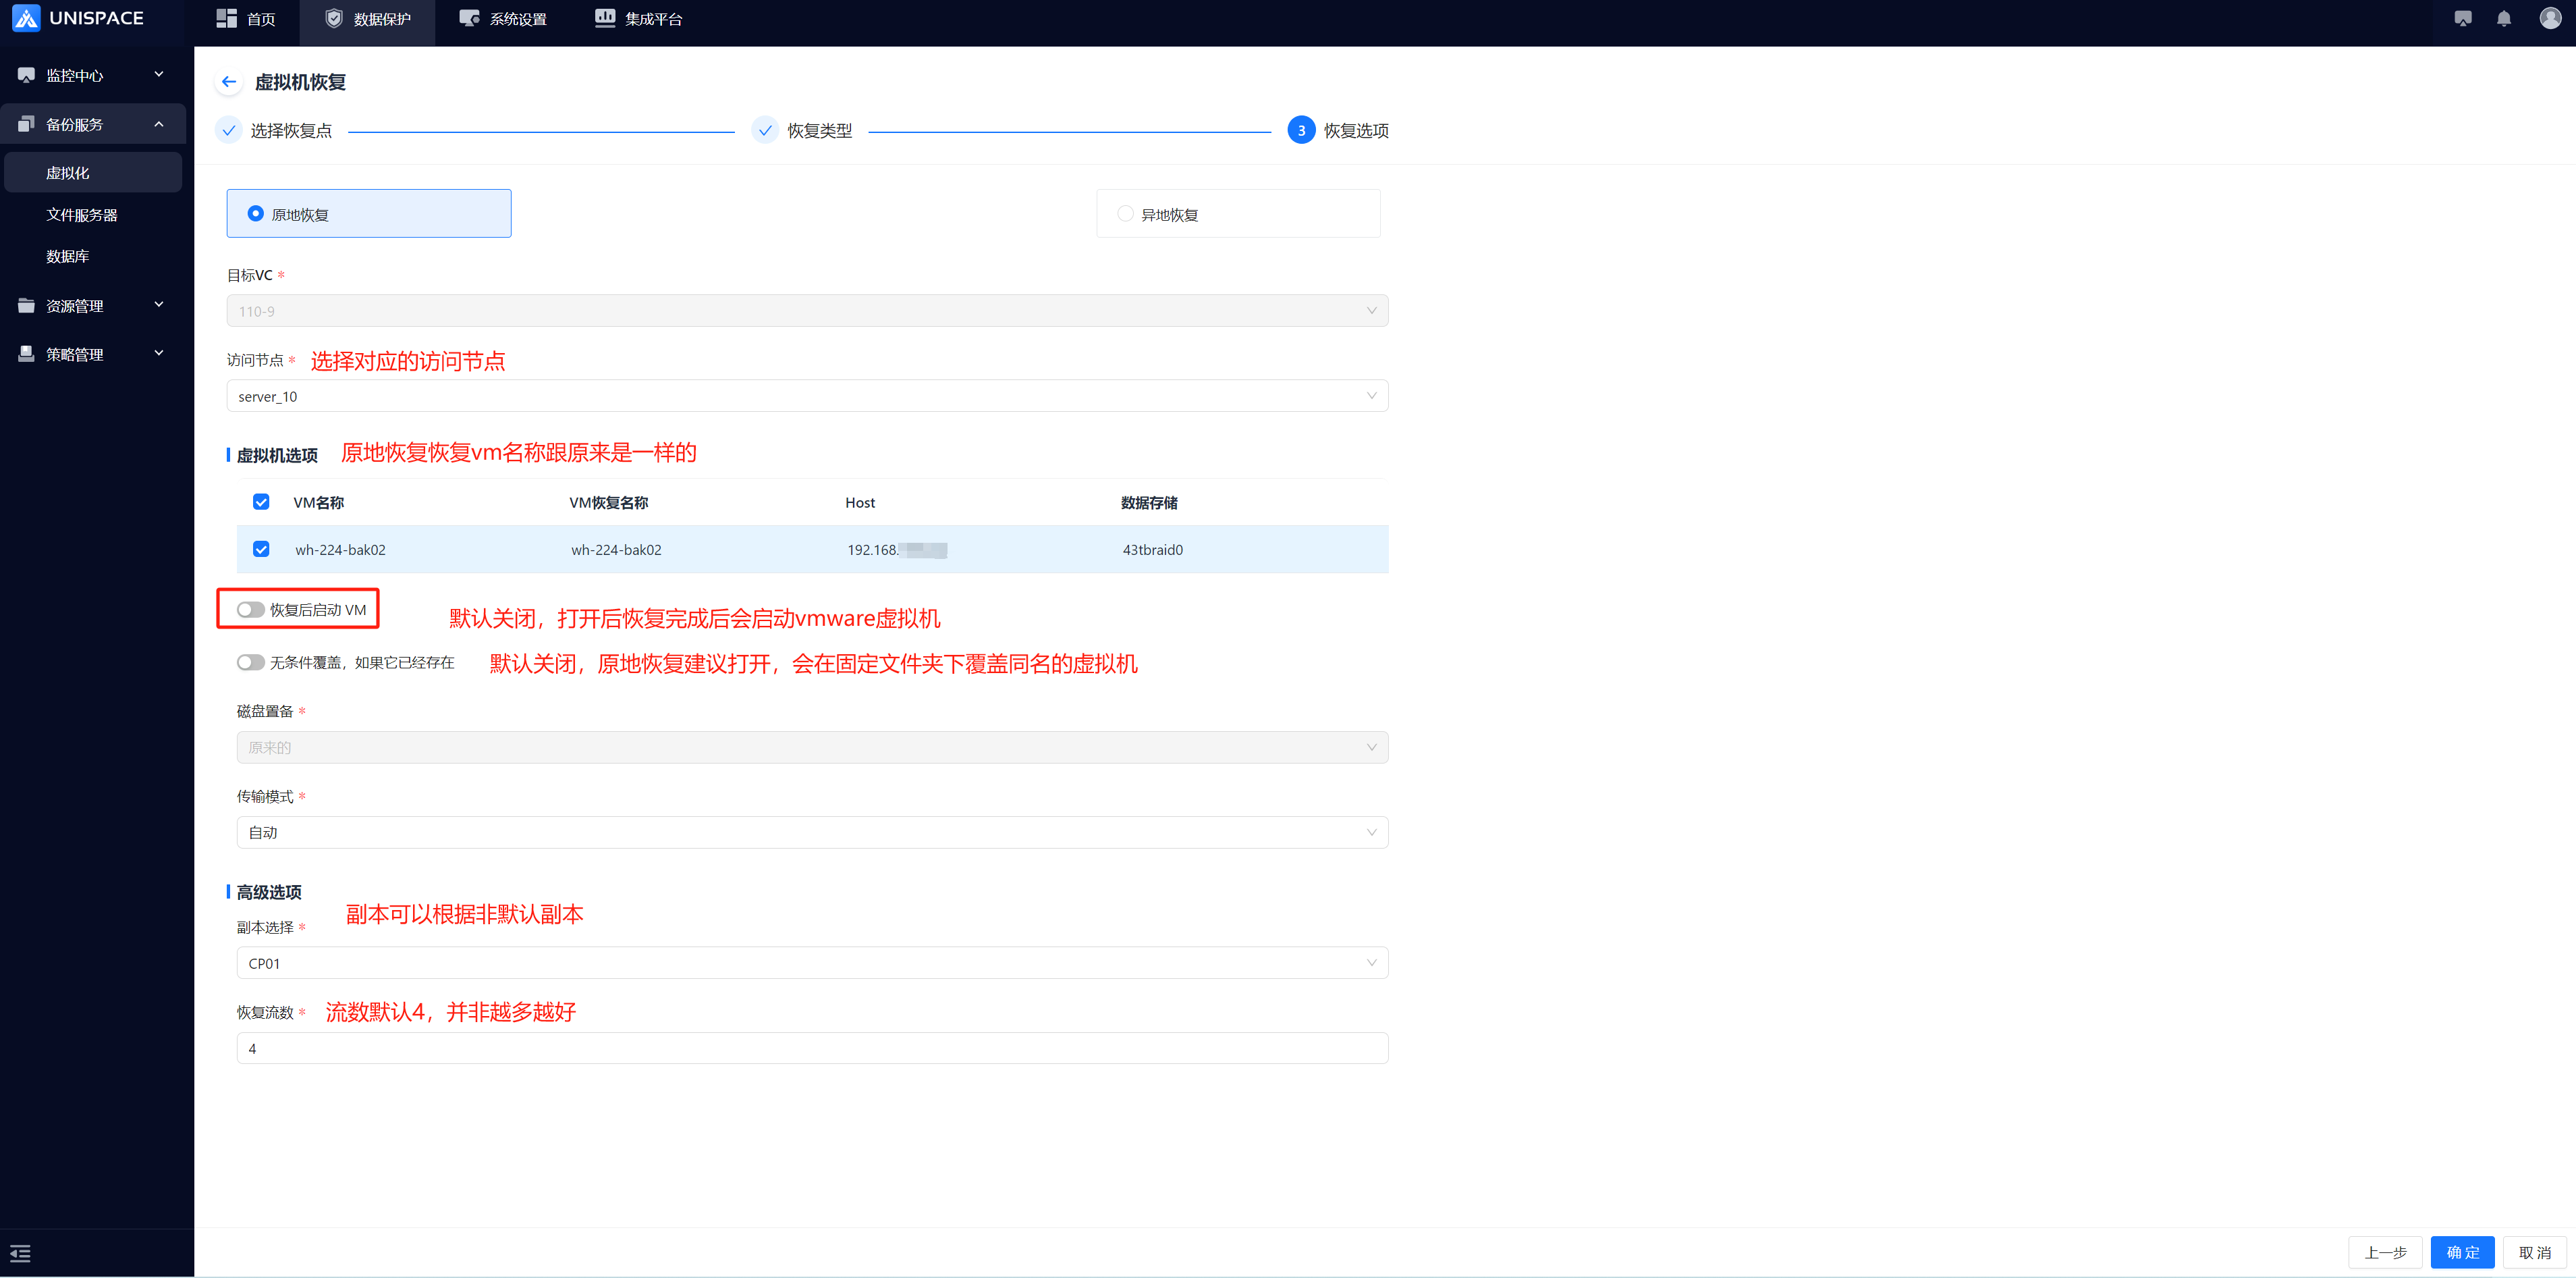Screen dimensions: 2576x1278
Task: Collapse sidebar using bottom-left menu icon
Action: click(x=20, y=1253)
